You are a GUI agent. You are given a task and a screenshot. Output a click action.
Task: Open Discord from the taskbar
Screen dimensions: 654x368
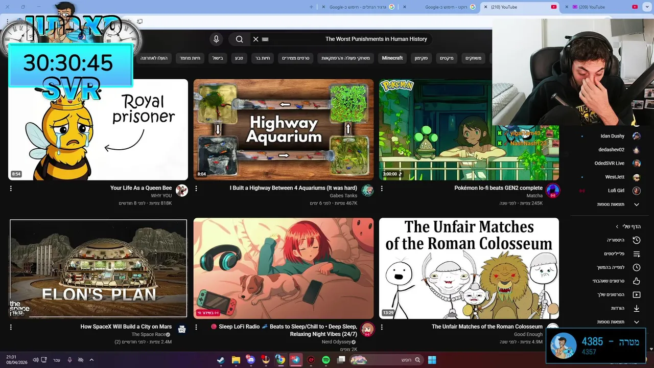pyautogui.click(x=250, y=360)
